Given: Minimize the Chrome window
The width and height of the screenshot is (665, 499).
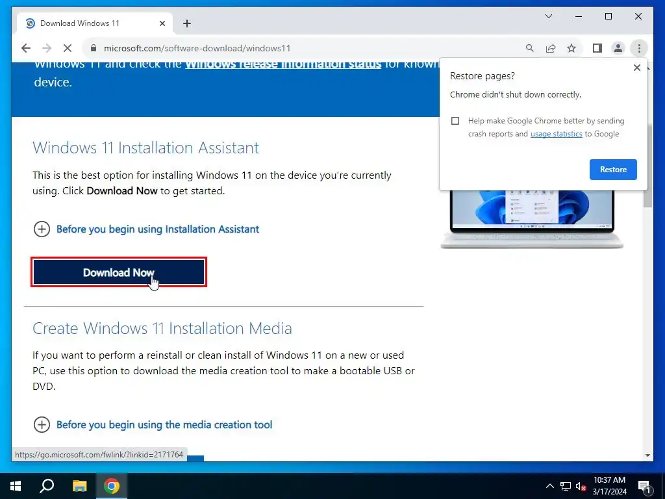Looking at the screenshot, I should click(579, 16).
